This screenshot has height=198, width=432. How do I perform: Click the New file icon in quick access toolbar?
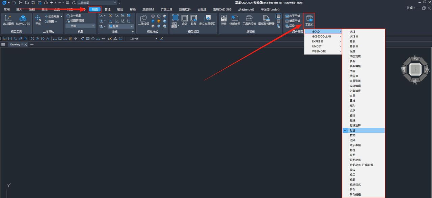click(x=14, y=3)
